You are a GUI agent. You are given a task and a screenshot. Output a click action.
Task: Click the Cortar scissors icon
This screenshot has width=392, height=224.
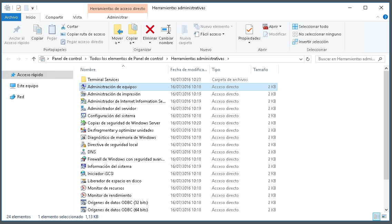tap(63, 27)
